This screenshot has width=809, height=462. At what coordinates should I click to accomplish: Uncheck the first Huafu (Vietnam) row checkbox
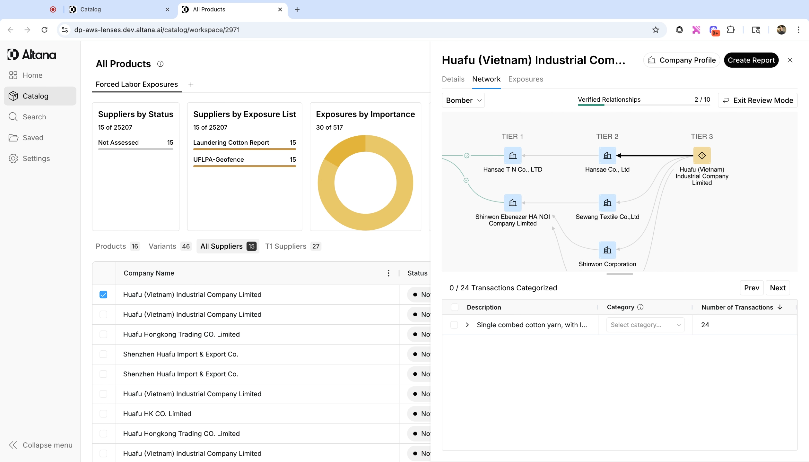coord(103,295)
